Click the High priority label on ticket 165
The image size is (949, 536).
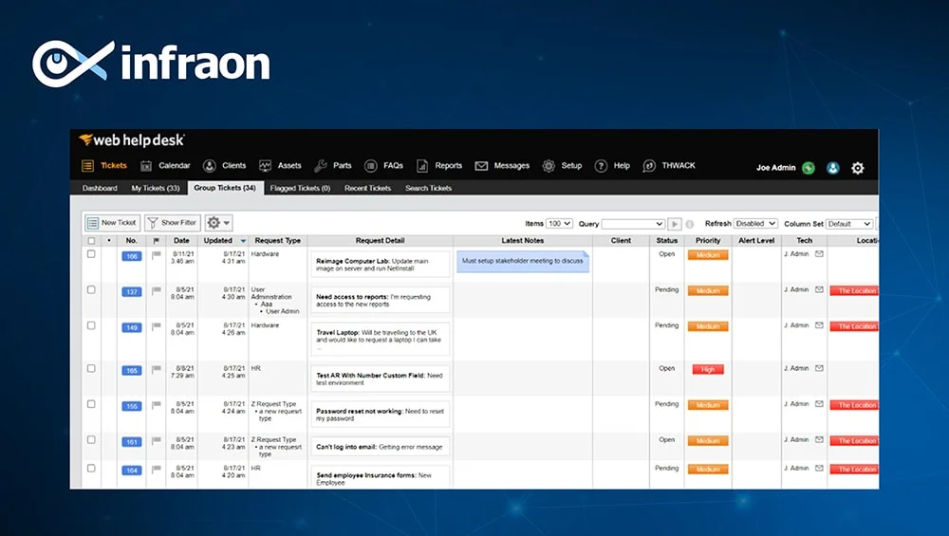708,370
